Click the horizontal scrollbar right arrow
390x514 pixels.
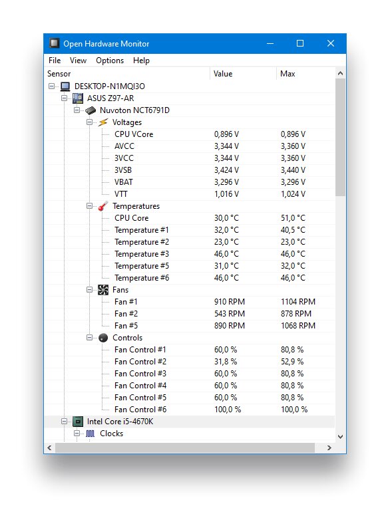(329, 448)
